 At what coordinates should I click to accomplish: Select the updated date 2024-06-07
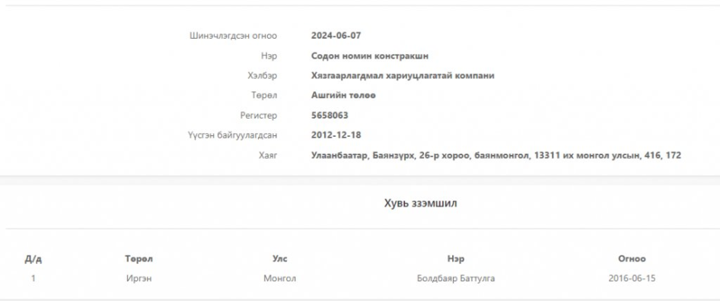pos(336,36)
